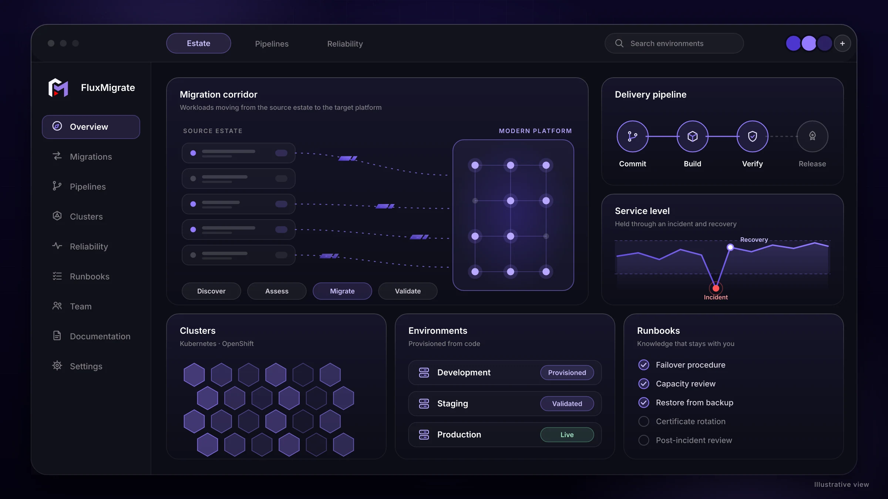Switch to the Reliability top tab
This screenshot has width=888, height=499.
345,44
